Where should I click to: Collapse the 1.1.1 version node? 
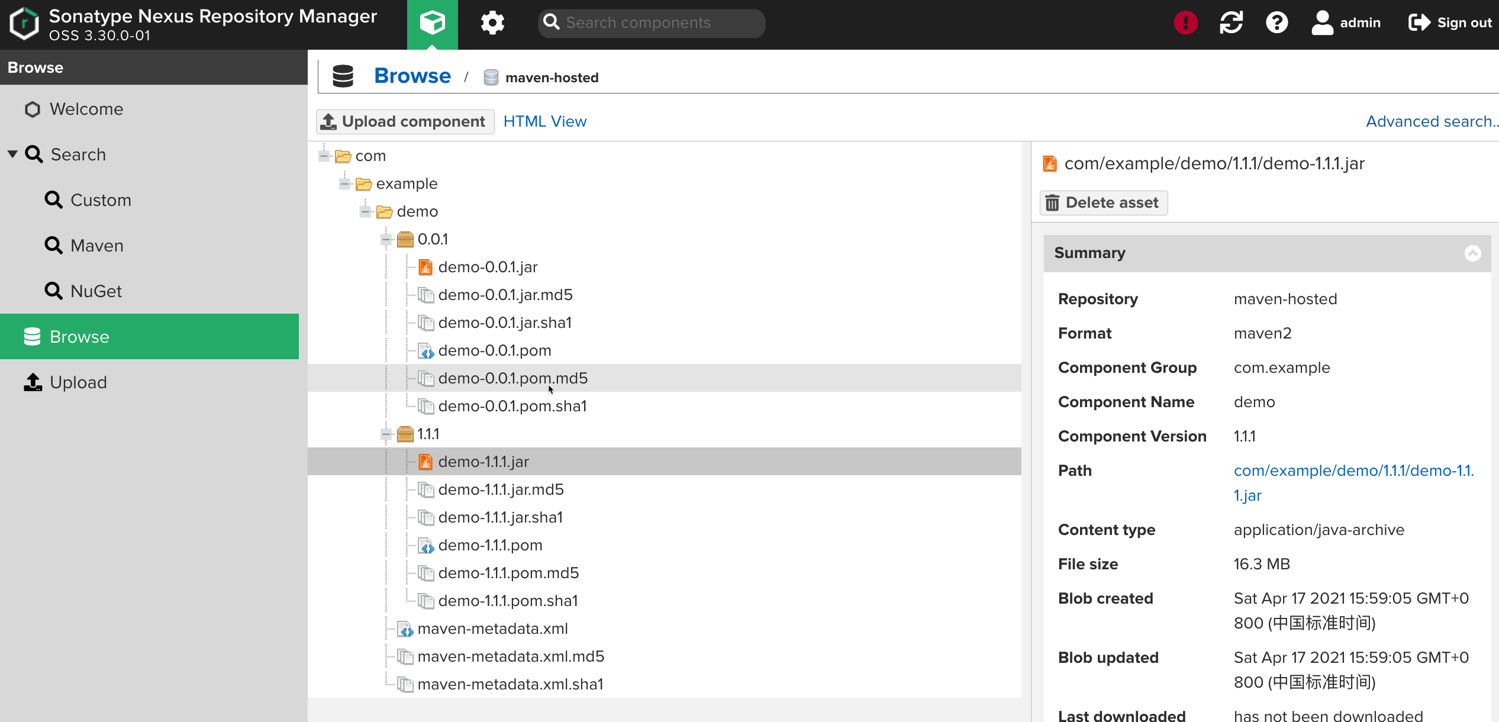386,434
